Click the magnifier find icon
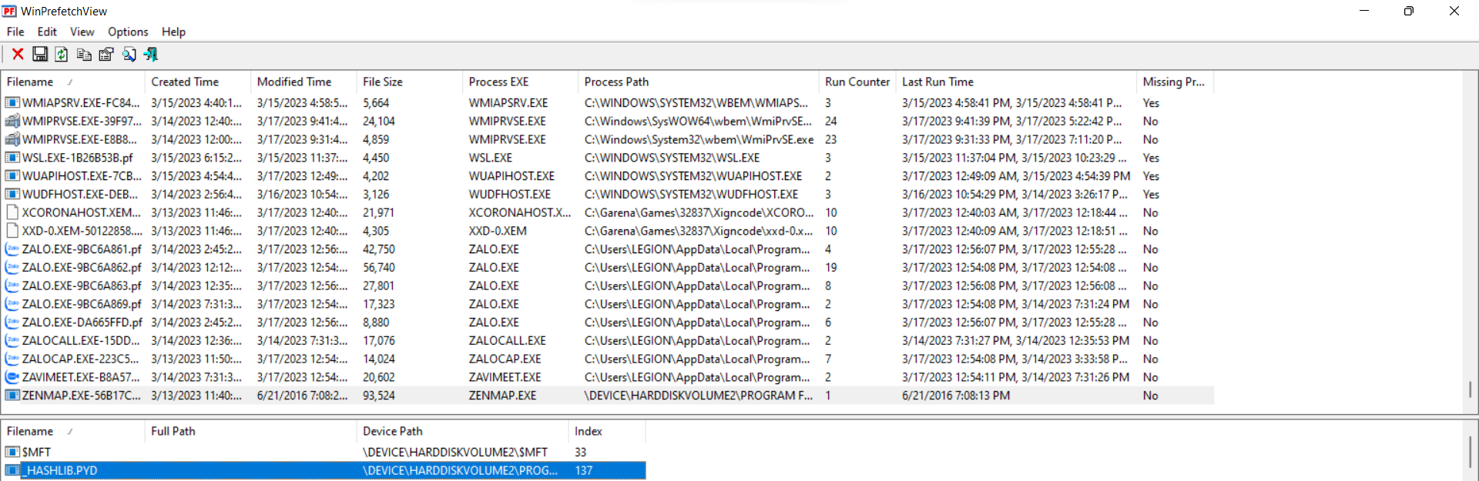This screenshot has width=1479, height=481. [x=129, y=54]
